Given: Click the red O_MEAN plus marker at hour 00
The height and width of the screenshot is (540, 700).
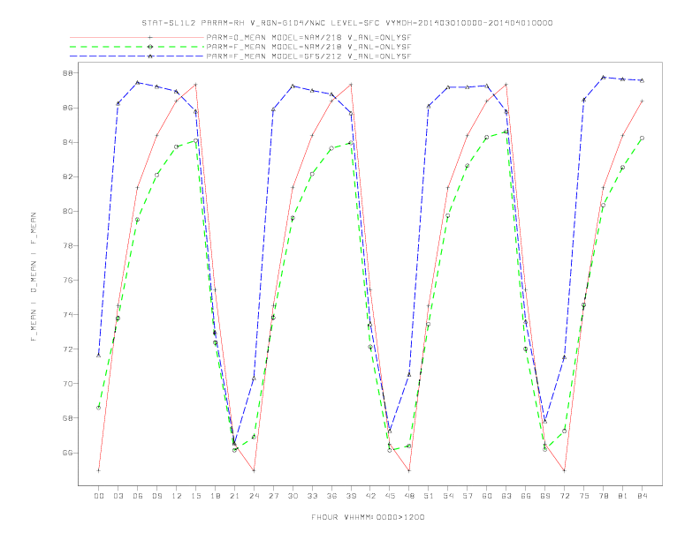Looking at the screenshot, I should pyautogui.click(x=99, y=470).
